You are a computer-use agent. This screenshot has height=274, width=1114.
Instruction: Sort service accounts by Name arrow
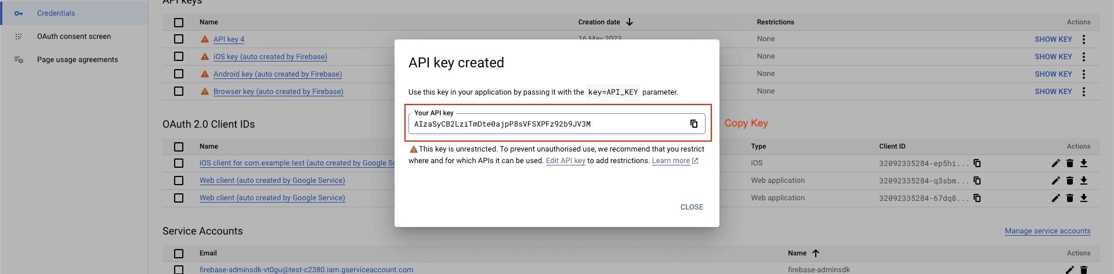(x=816, y=253)
